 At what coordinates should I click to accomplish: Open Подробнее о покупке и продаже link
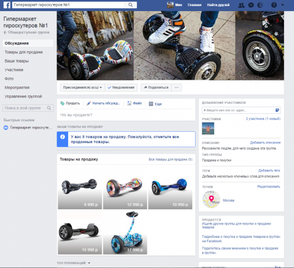[x=241, y=239]
